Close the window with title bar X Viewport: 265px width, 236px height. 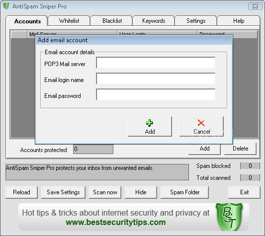(x=255, y=6)
